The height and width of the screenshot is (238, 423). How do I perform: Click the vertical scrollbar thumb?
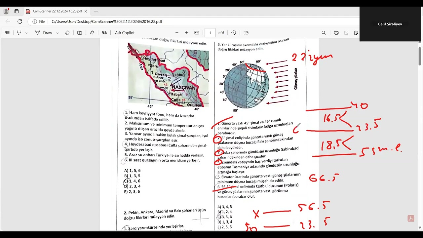point(420,56)
